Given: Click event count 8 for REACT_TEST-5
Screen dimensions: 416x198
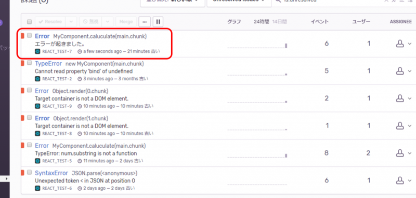Looking at the screenshot, I should 327,153.
